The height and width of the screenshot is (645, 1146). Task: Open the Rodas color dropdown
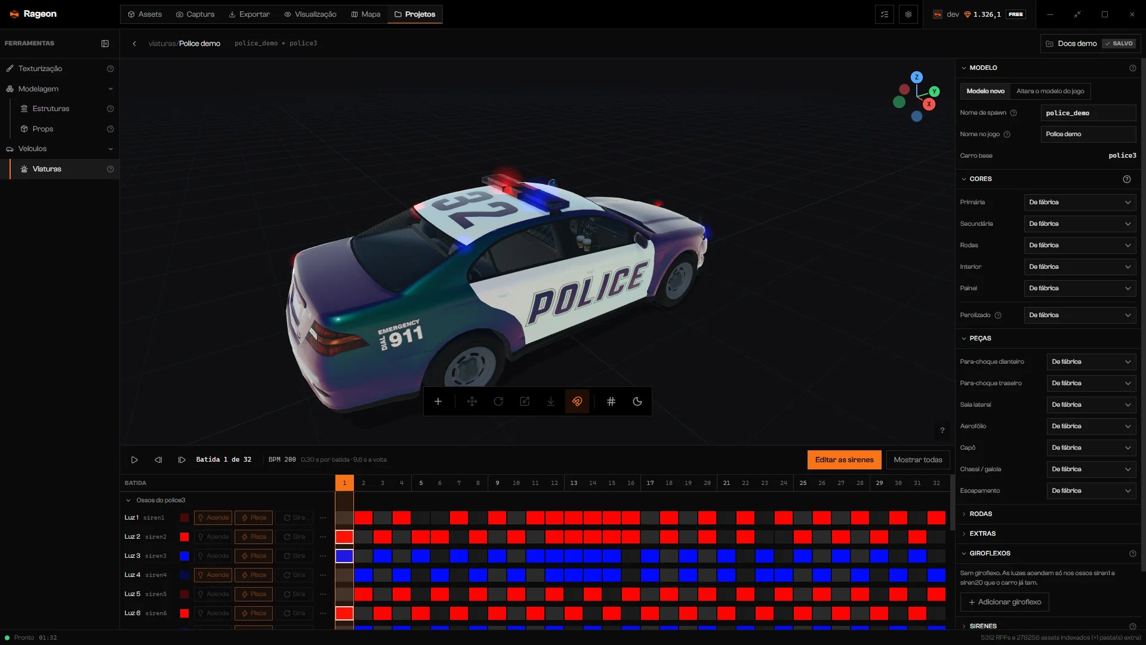coord(1080,245)
